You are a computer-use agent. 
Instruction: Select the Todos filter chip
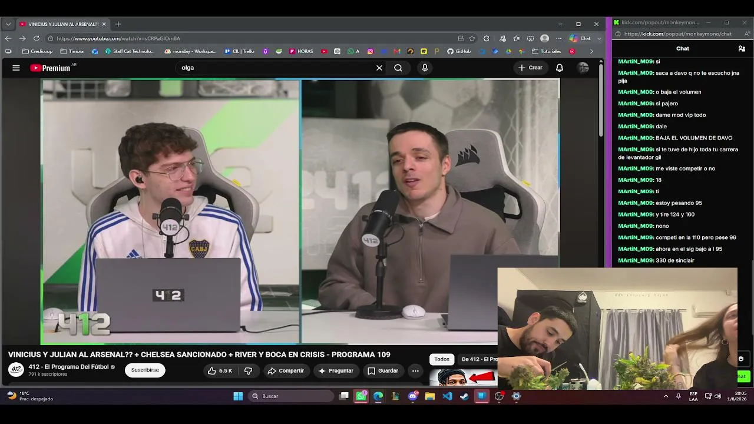tap(442, 359)
